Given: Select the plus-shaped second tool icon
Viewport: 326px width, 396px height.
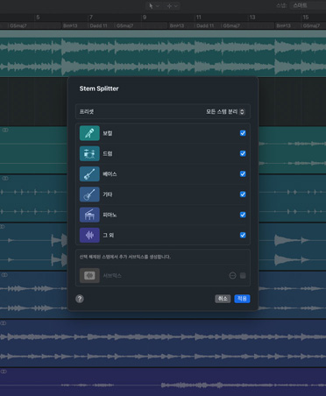Looking at the screenshot, I should coord(169,6).
